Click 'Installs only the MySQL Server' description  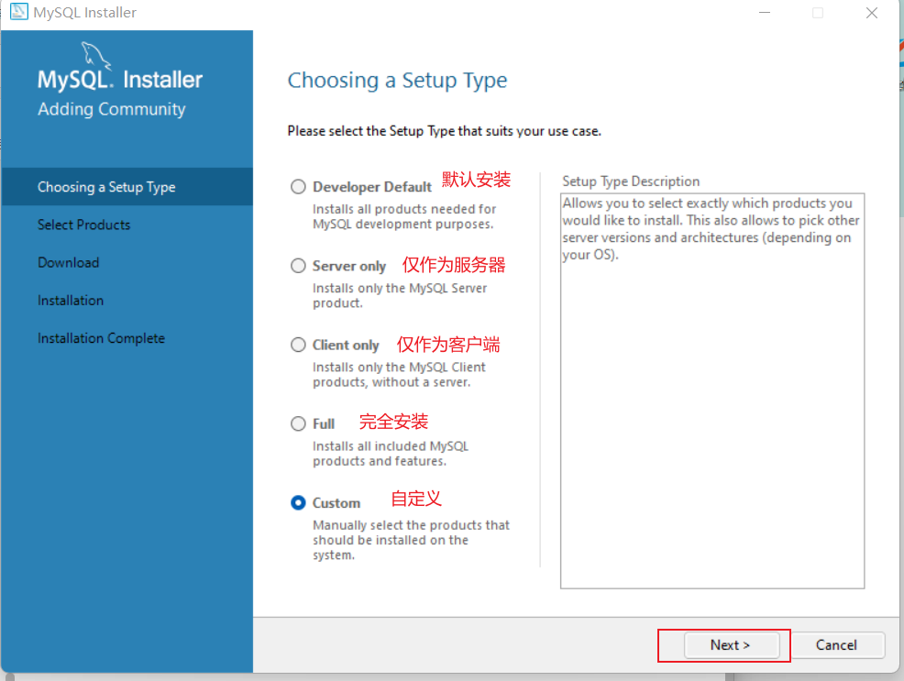[400, 288]
